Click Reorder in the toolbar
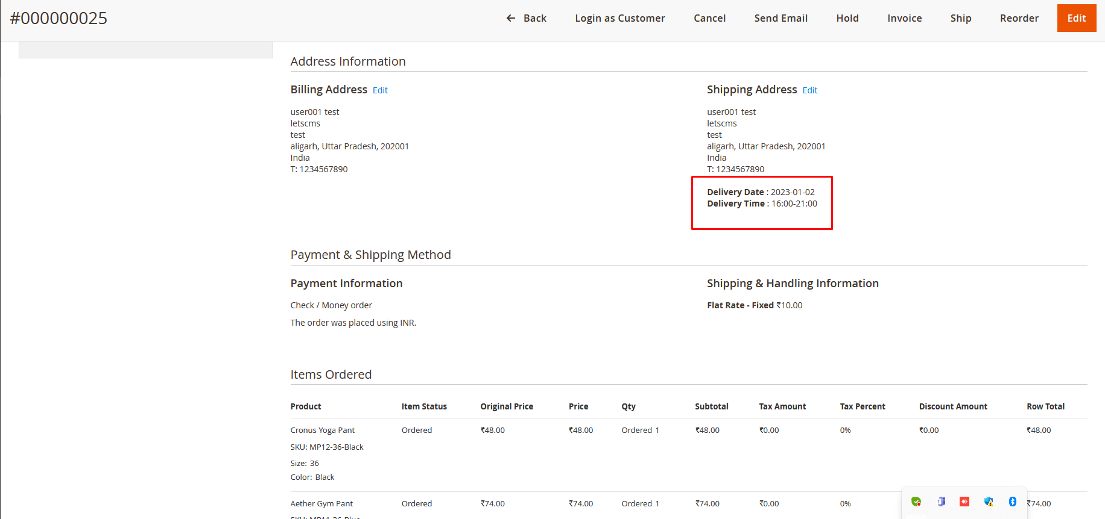Viewport: 1105px width, 519px height. pyautogui.click(x=1019, y=18)
